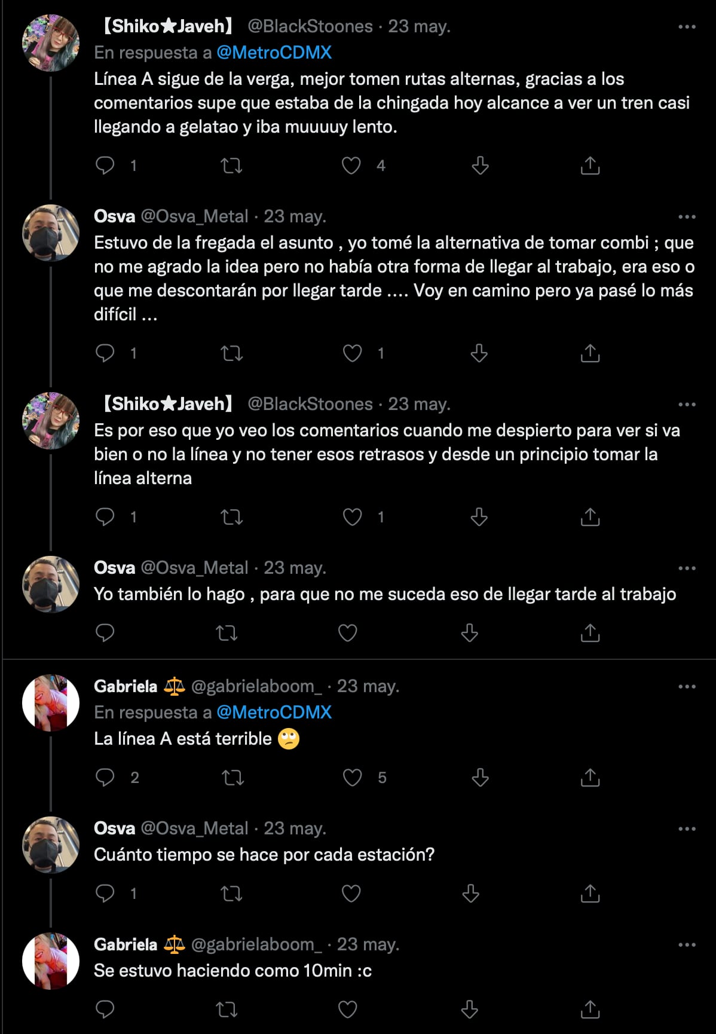
Task: Open @MetroCDMX mention in Gabriela's reply
Action: pyautogui.click(x=274, y=712)
